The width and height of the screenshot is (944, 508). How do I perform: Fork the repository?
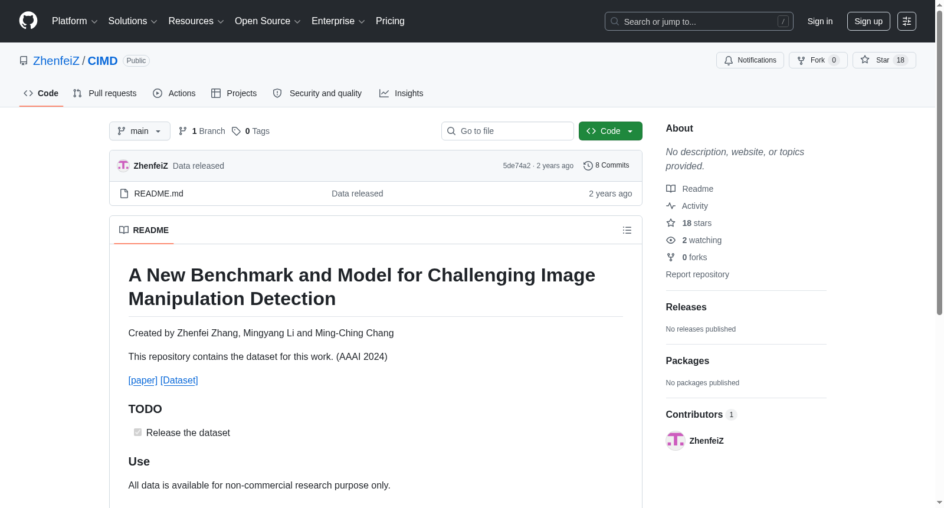coord(818,60)
